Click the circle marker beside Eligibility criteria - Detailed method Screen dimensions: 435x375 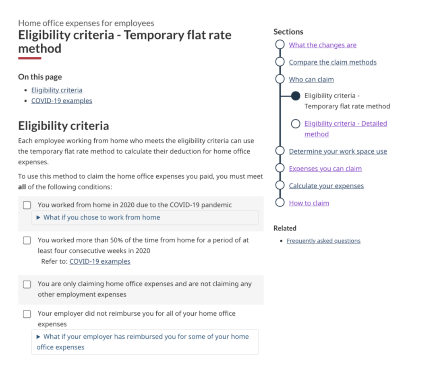pos(296,124)
